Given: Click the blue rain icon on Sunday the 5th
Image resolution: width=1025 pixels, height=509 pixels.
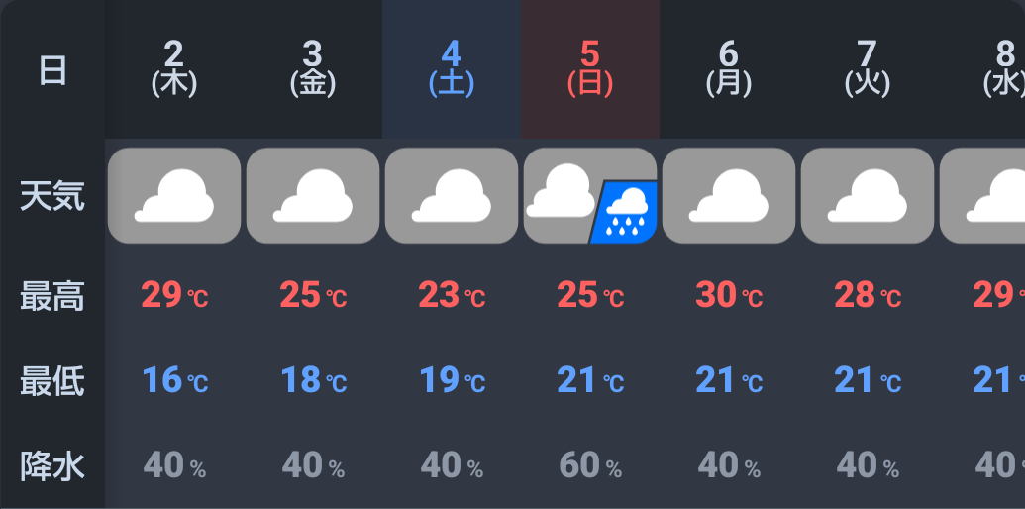Looking at the screenshot, I should coord(626,212).
